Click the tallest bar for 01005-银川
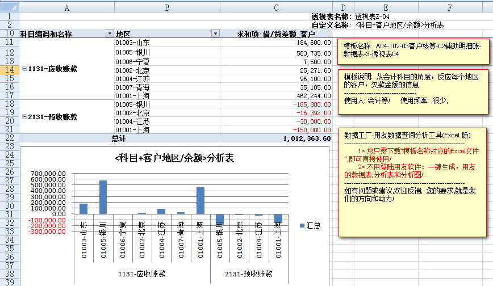Image resolution: width=493 pixels, height=286 pixels. pyautogui.click(x=103, y=197)
